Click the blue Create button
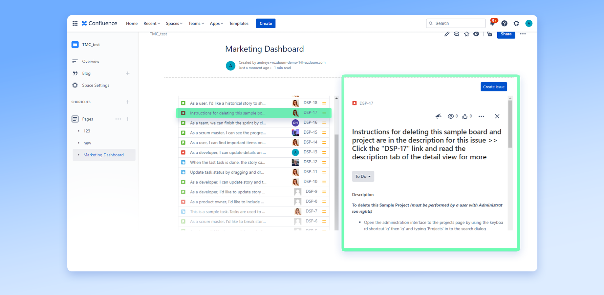 click(x=266, y=23)
